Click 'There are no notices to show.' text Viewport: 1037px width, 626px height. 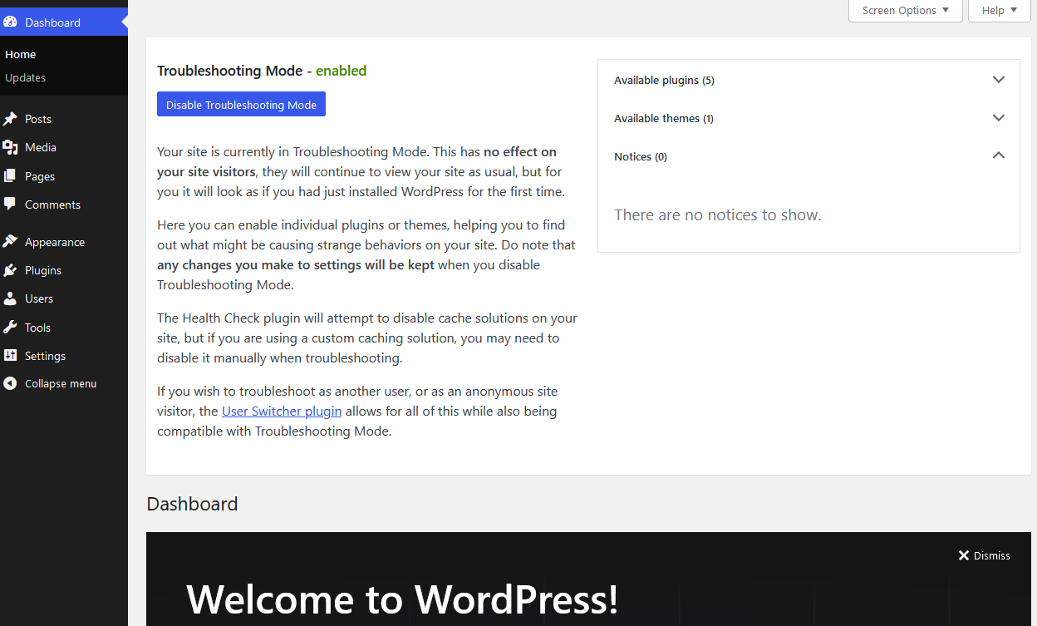click(x=718, y=214)
